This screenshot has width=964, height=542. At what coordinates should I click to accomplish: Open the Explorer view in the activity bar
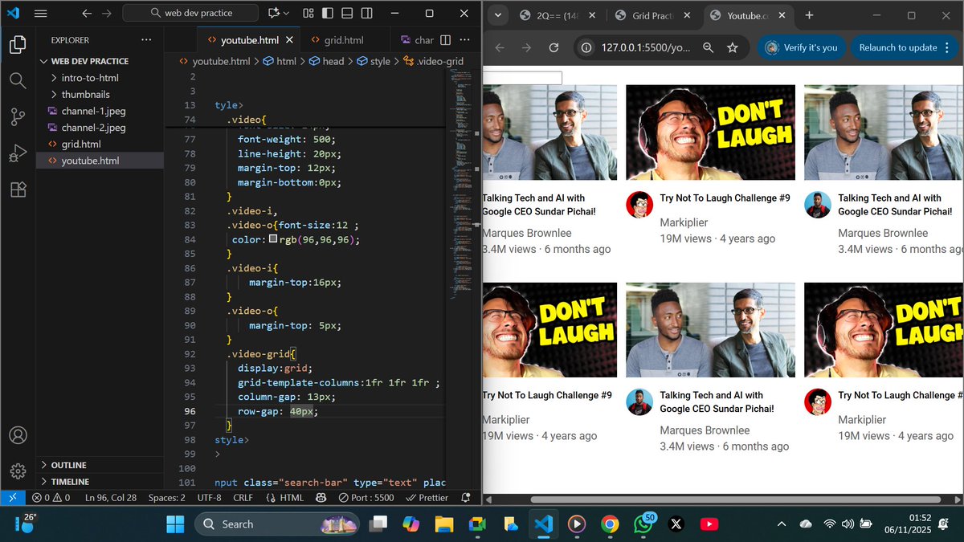pyautogui.click(x=18, y=44)
